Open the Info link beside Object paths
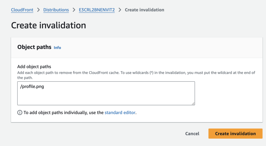This screenshot has height=146, width=266. (x=57, y=48)
